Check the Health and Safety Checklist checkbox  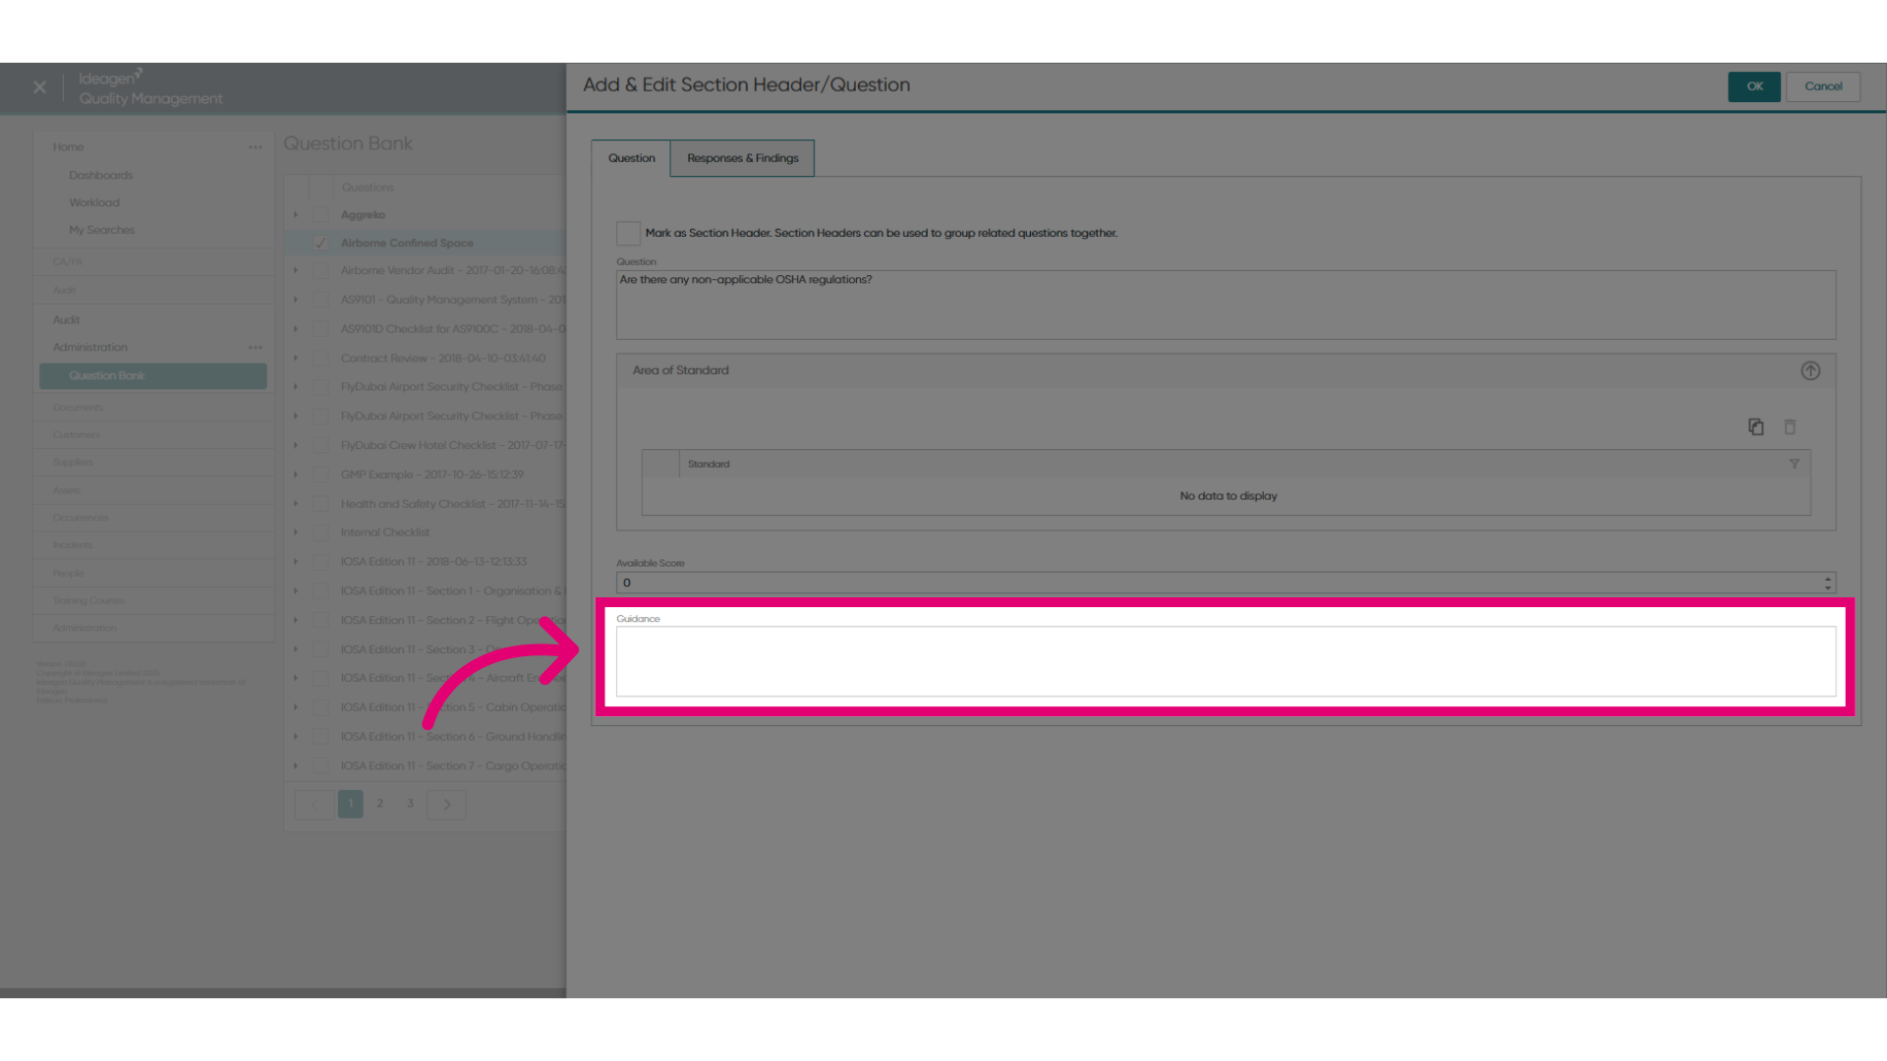[x=320, y=504]
